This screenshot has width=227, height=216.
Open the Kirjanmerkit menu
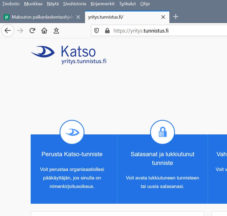point(103,4)
